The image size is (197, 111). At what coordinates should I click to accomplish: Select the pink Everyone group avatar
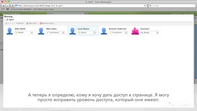click(x=135, y=31)
